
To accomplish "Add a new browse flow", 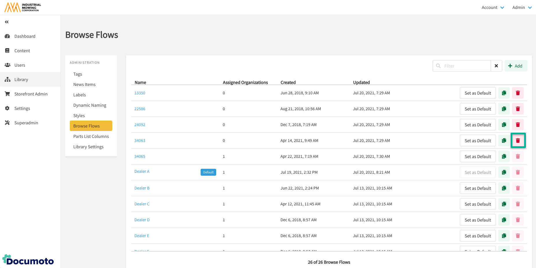I will (516, 66).
